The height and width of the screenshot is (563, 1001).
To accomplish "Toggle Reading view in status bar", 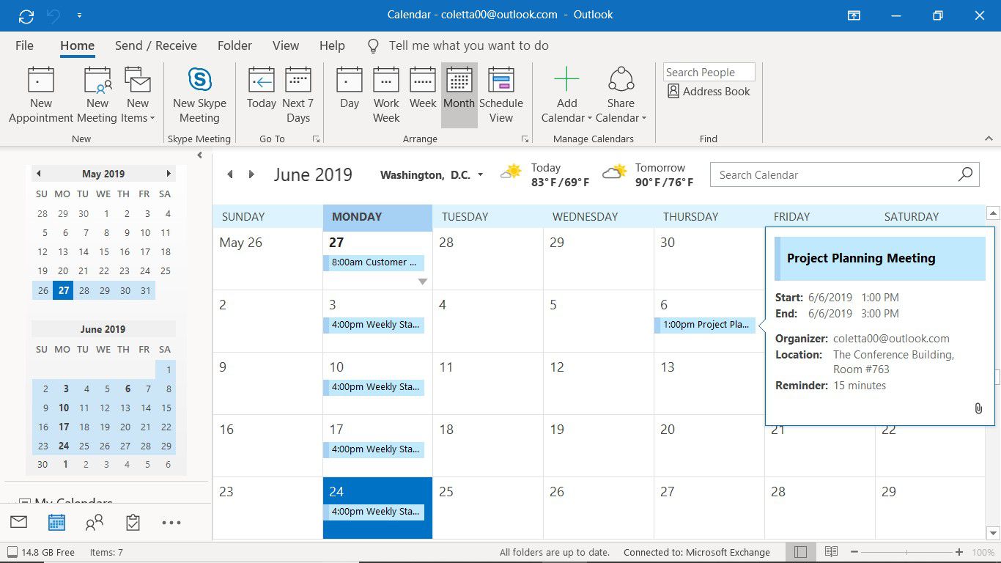I will point(831,552).
